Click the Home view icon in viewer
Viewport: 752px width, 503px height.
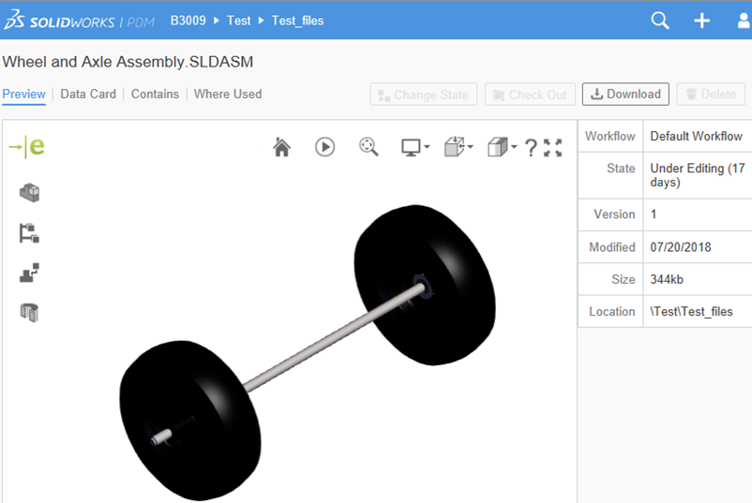(x=281, y=147)
